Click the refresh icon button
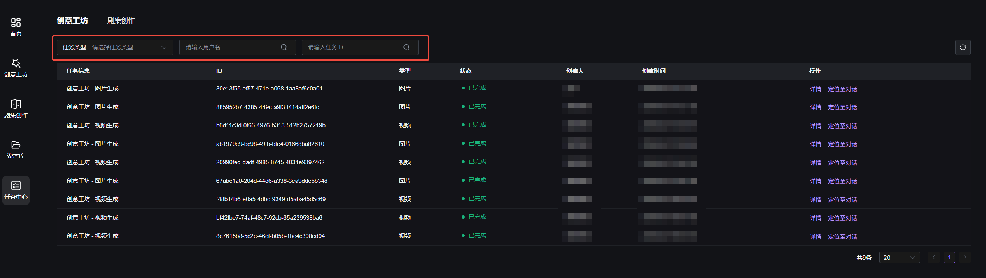 (963, 47)
